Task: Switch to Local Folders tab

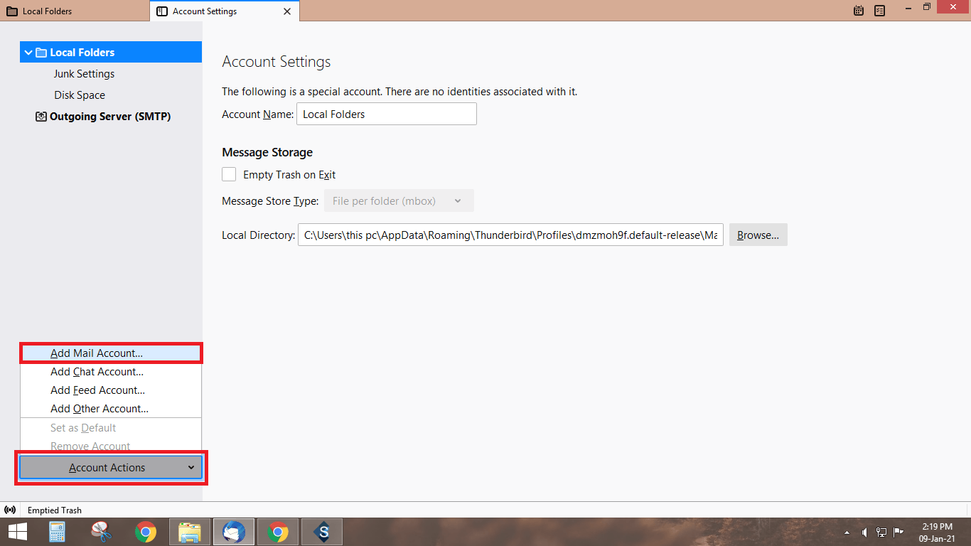Action: (x=75, y=11)
